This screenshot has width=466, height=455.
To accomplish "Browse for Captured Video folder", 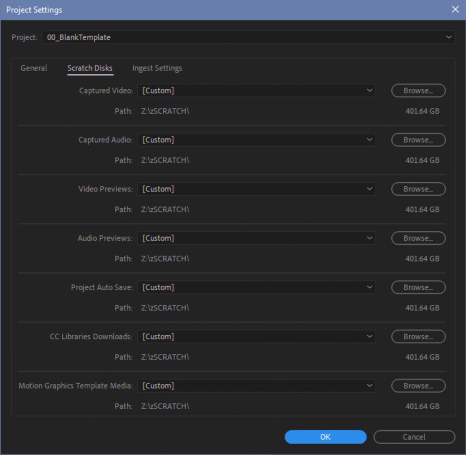I will (x=418, y=91).
